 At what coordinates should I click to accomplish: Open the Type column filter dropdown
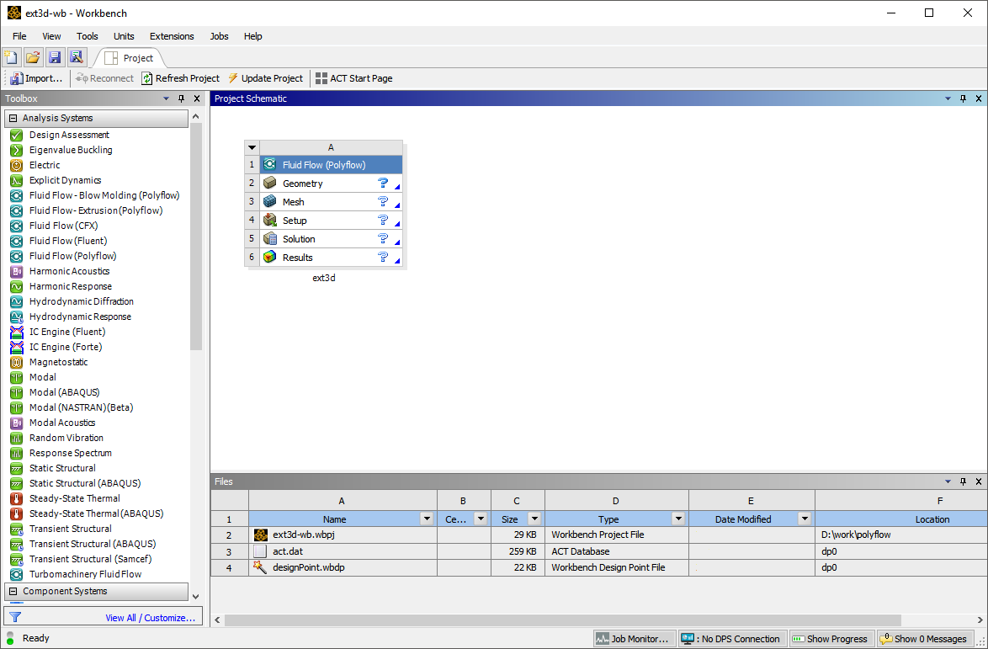pos(678,519)
